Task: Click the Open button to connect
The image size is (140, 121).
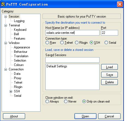Action: 85,116
